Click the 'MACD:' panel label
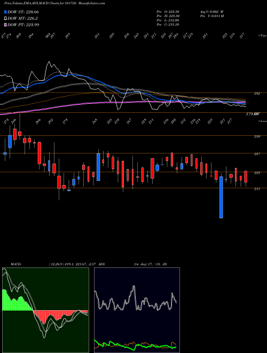Image resolution: width=267 pixels, height=353 pixels. [x=15, y=264]
